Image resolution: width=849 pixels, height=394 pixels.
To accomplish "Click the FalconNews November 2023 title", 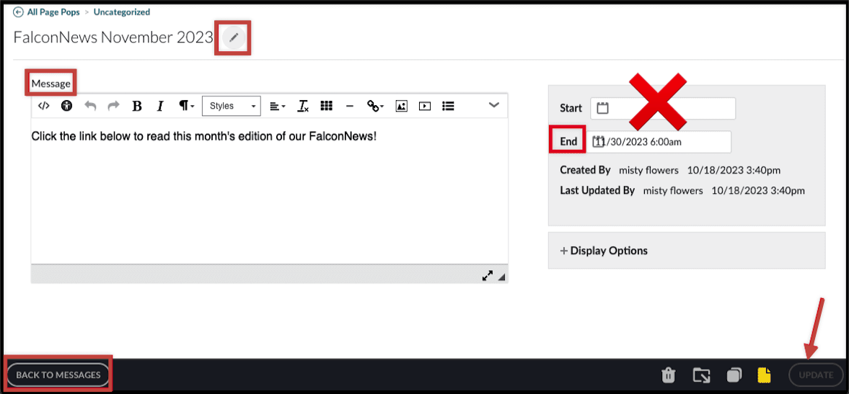I will click(x=113, y=37).
